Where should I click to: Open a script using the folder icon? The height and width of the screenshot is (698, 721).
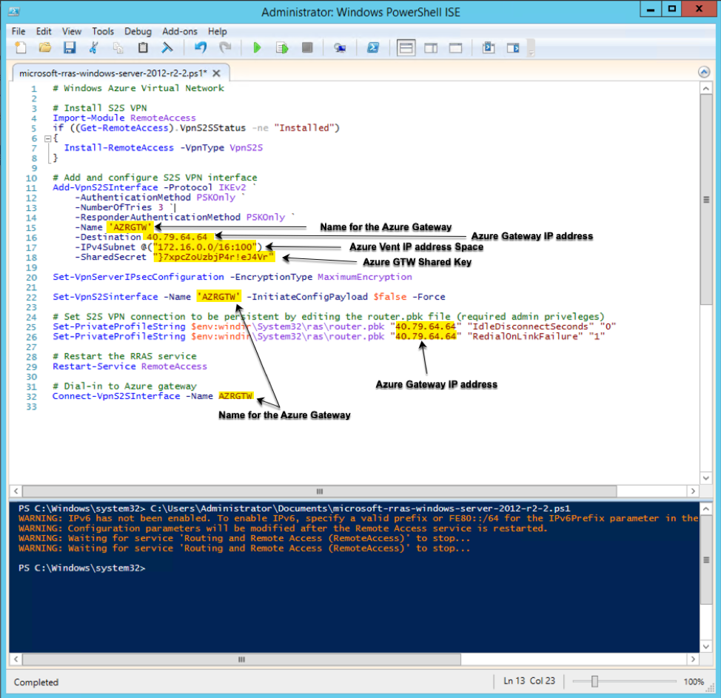pos(45,48)
